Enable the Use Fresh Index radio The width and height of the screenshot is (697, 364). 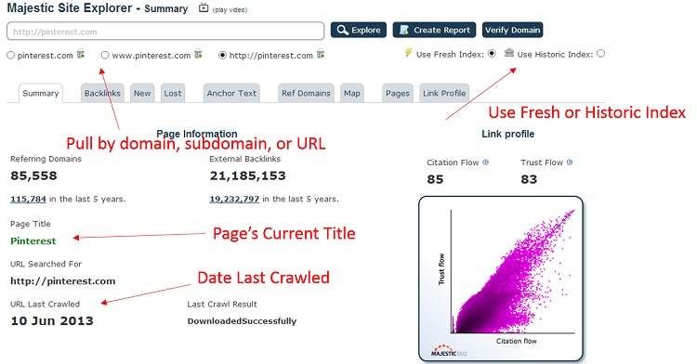[492, 53]
